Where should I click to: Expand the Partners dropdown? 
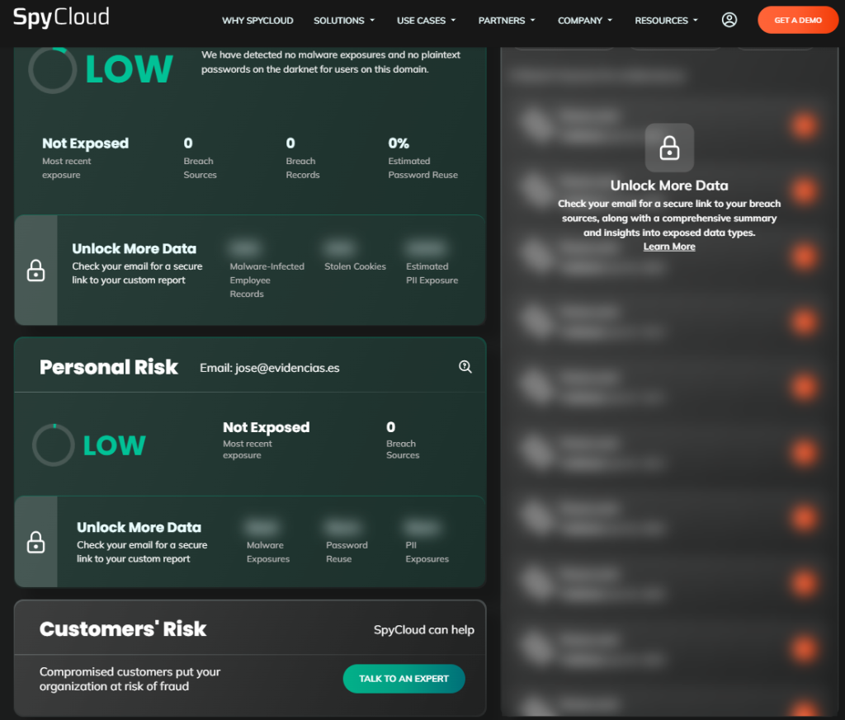tap(507, 21)
